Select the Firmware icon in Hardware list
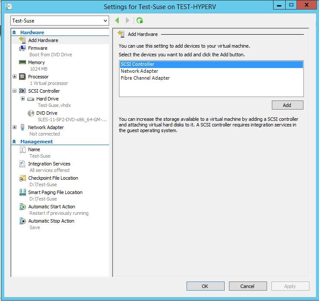Viewport: 319px width, 301px height. point(23,48)
